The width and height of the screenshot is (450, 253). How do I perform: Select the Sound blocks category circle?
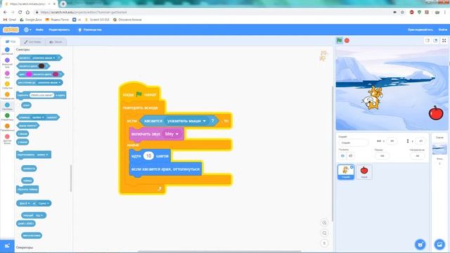pyautogui.click(x=7, y=73)
